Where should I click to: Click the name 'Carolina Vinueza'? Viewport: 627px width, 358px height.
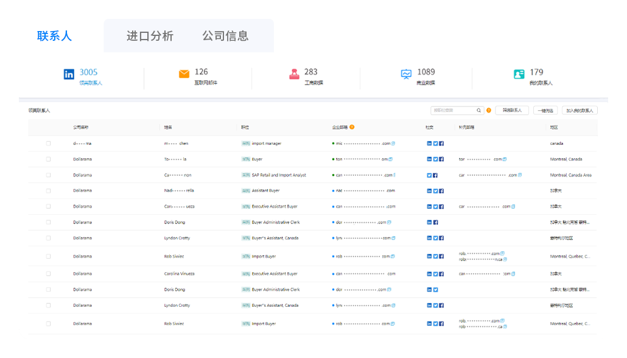pyautogui.click(x=179, y=274)
